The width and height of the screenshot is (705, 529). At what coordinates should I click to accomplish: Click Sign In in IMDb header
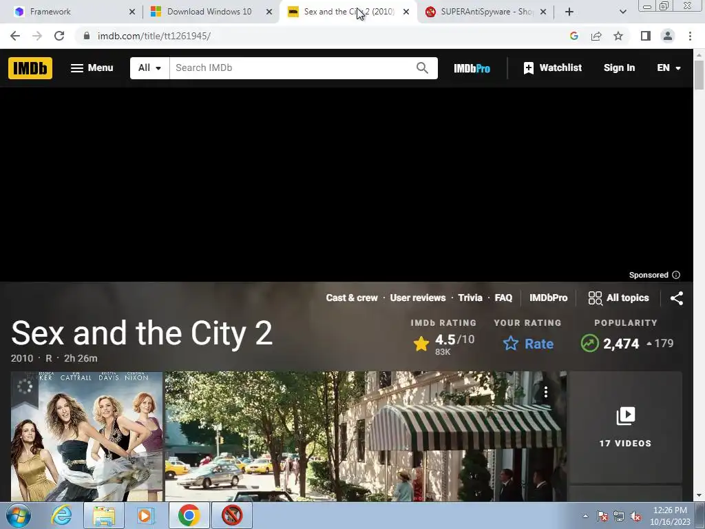pos(619,68)
